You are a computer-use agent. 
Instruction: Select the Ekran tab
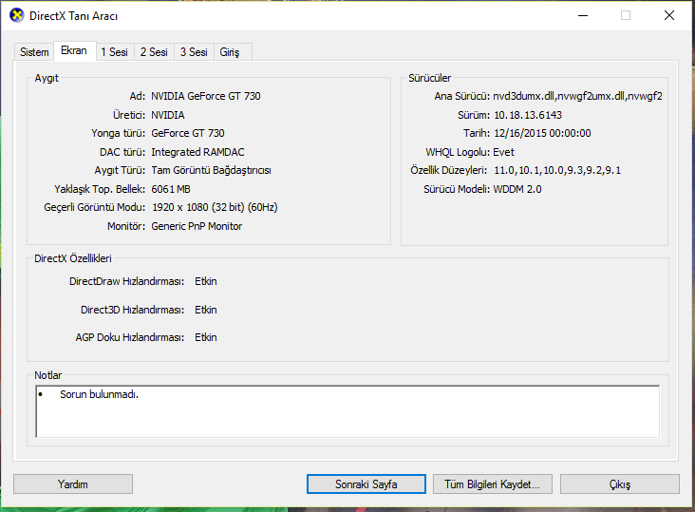tap(74, 50)
